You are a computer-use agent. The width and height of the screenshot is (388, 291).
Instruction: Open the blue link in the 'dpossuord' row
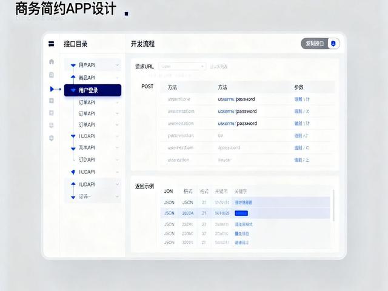pyautogui.click(x=301, y=148)
